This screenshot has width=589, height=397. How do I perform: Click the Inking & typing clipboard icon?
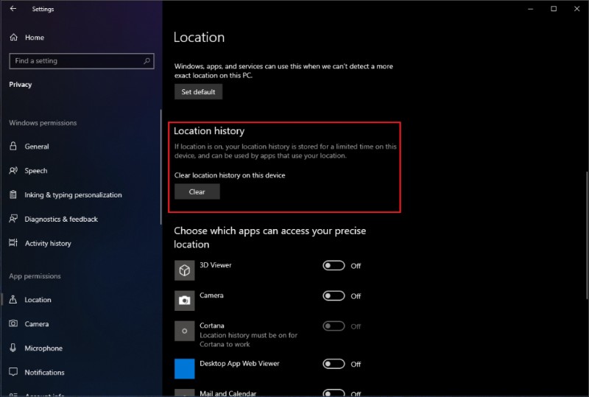[x=13, y=194]
